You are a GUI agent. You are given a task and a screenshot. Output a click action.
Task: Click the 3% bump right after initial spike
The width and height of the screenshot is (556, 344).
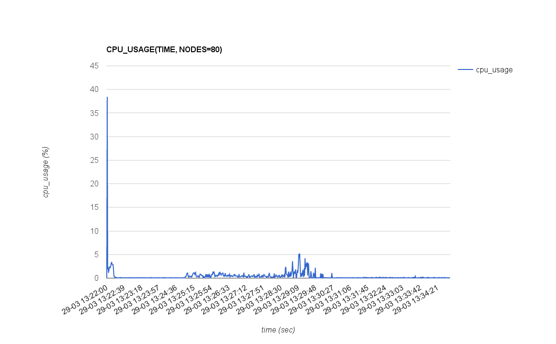coord(112,263)
